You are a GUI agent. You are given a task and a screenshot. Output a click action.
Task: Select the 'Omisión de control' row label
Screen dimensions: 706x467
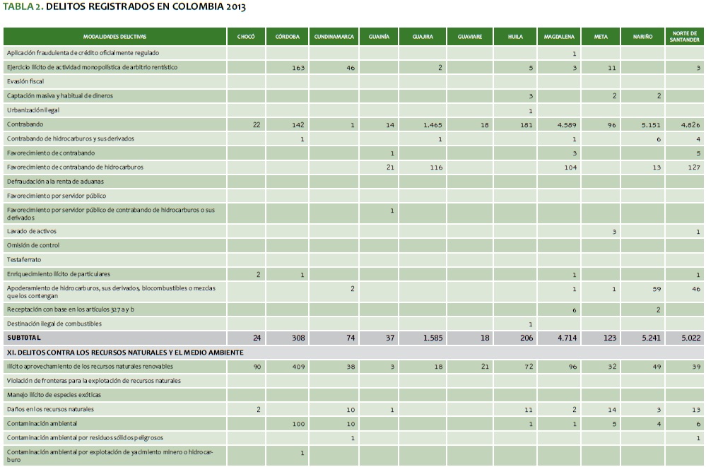click(33, 245)
